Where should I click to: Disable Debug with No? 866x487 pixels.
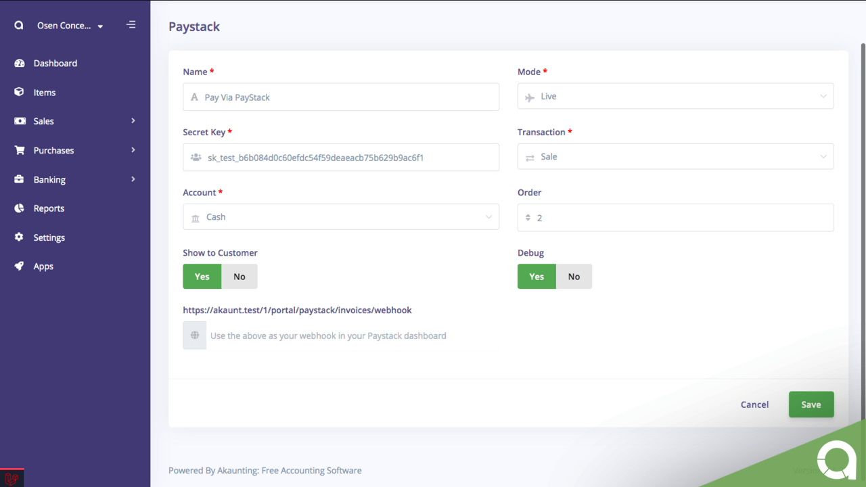coord(574,277)
